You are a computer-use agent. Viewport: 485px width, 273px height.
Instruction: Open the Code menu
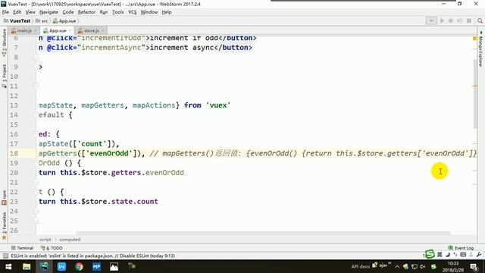(68, 12)
